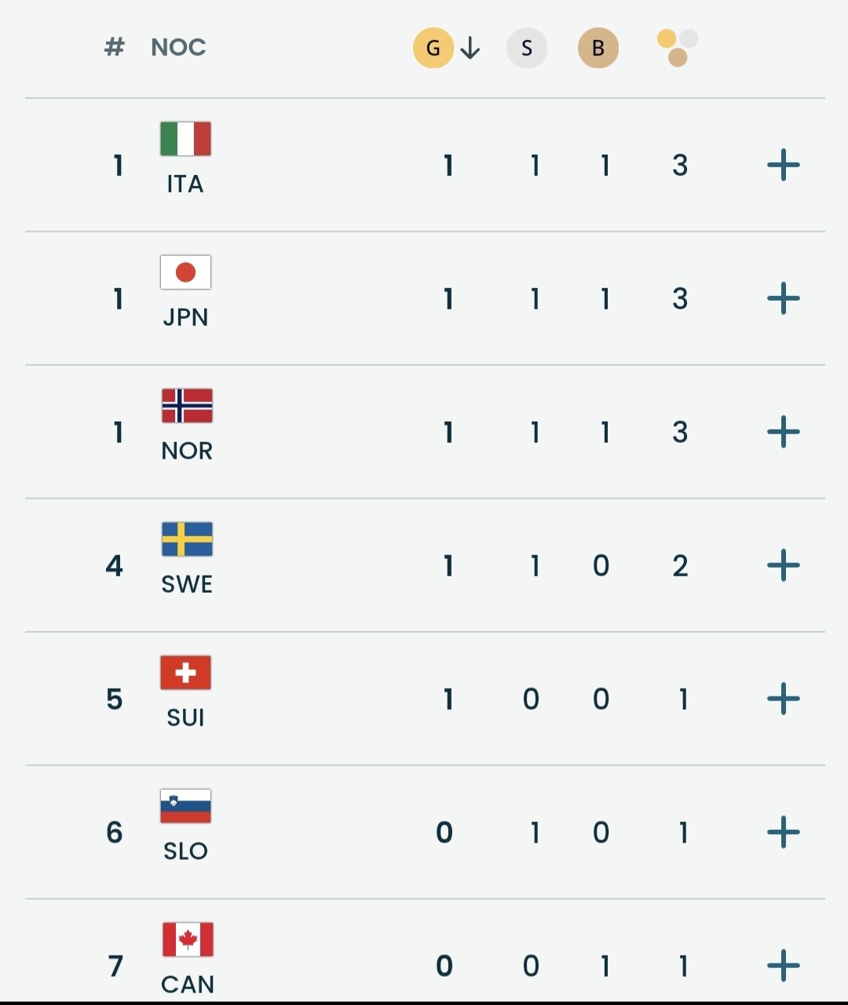Screen dimensions: 848x1005
Task: Click the Japan flag icon
Action: (x=185, y=272)
